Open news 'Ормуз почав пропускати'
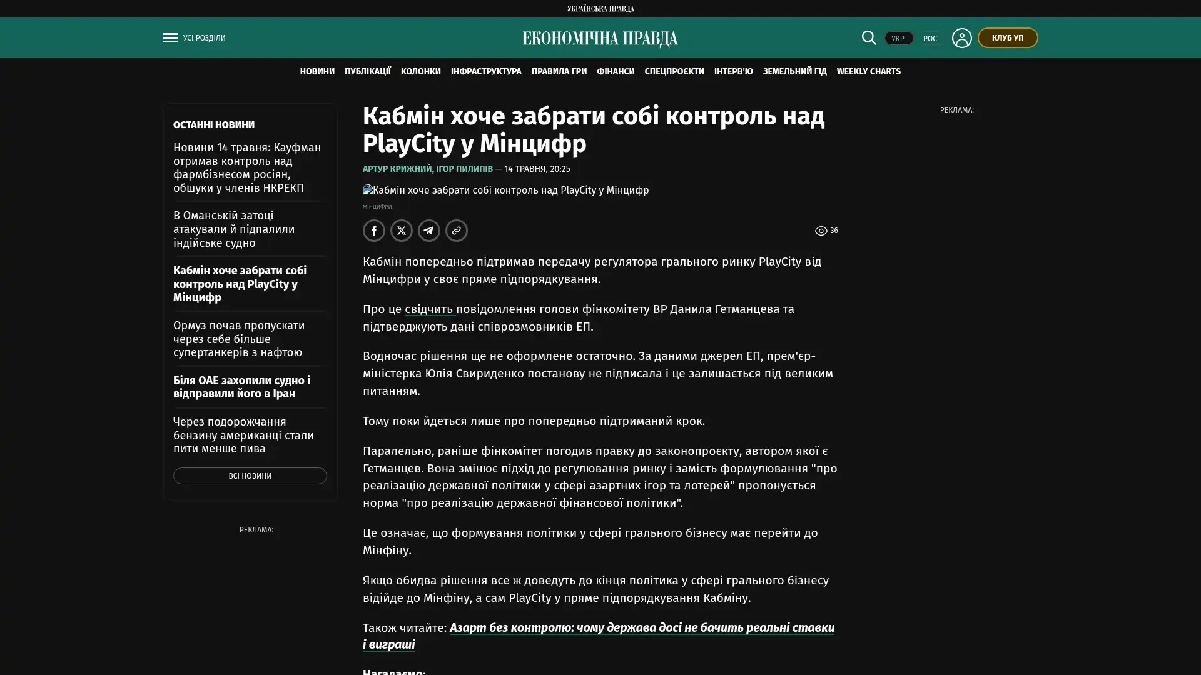 pos(239,339)
